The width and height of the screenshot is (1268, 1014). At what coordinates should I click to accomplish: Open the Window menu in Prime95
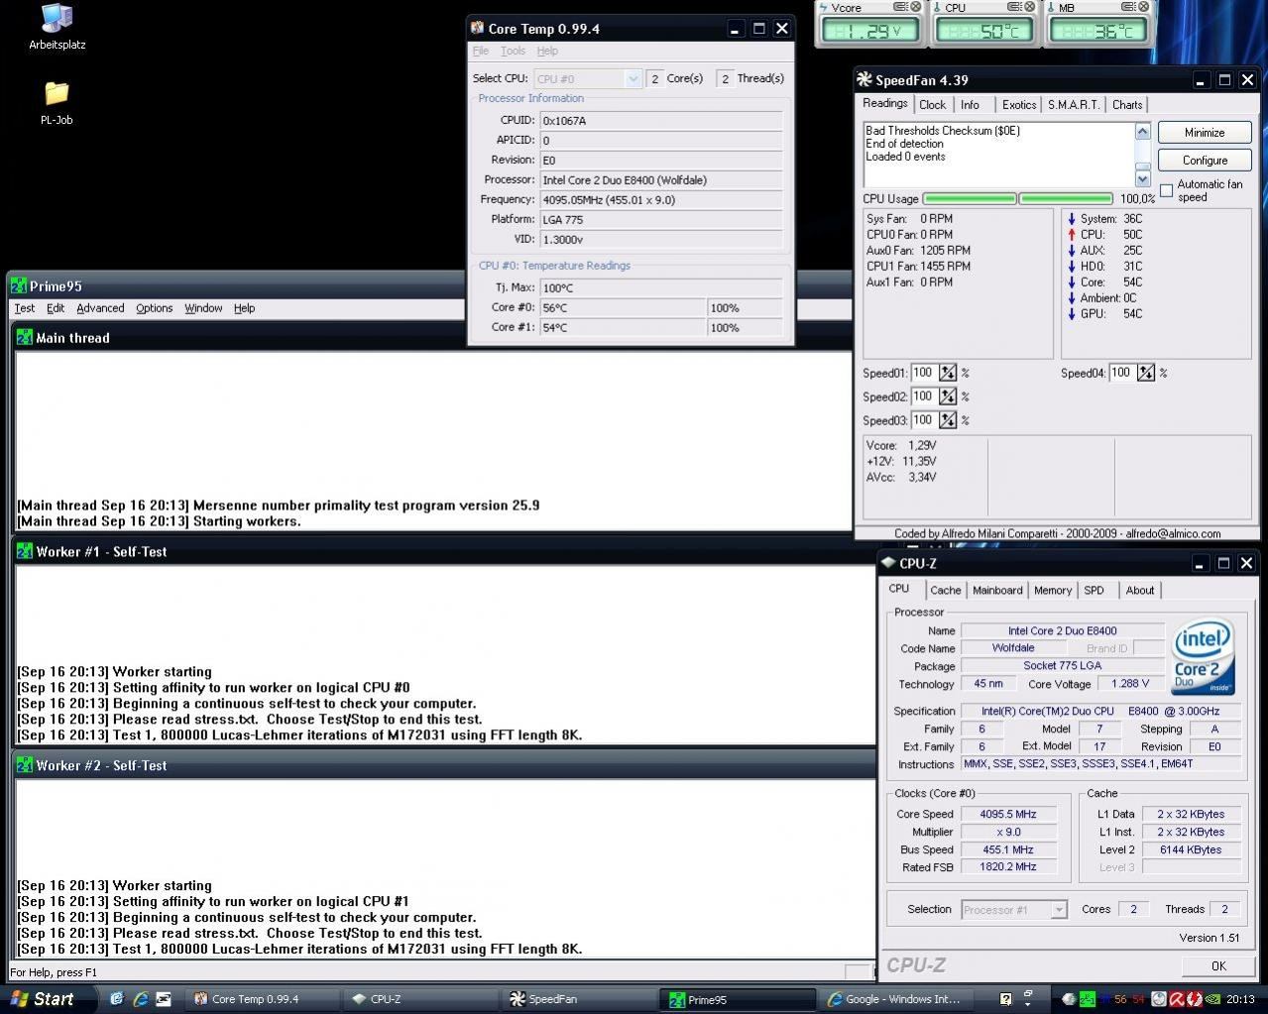tap(203, 308)
